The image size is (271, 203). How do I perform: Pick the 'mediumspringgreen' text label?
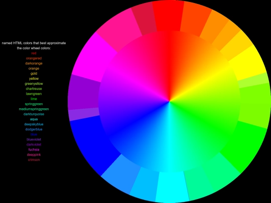click(34, 109)
